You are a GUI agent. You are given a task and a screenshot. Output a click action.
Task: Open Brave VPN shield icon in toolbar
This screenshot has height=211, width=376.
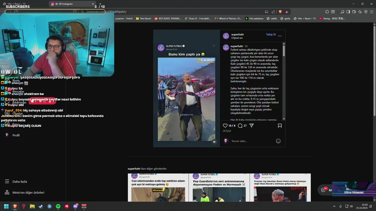click(366, 12)
